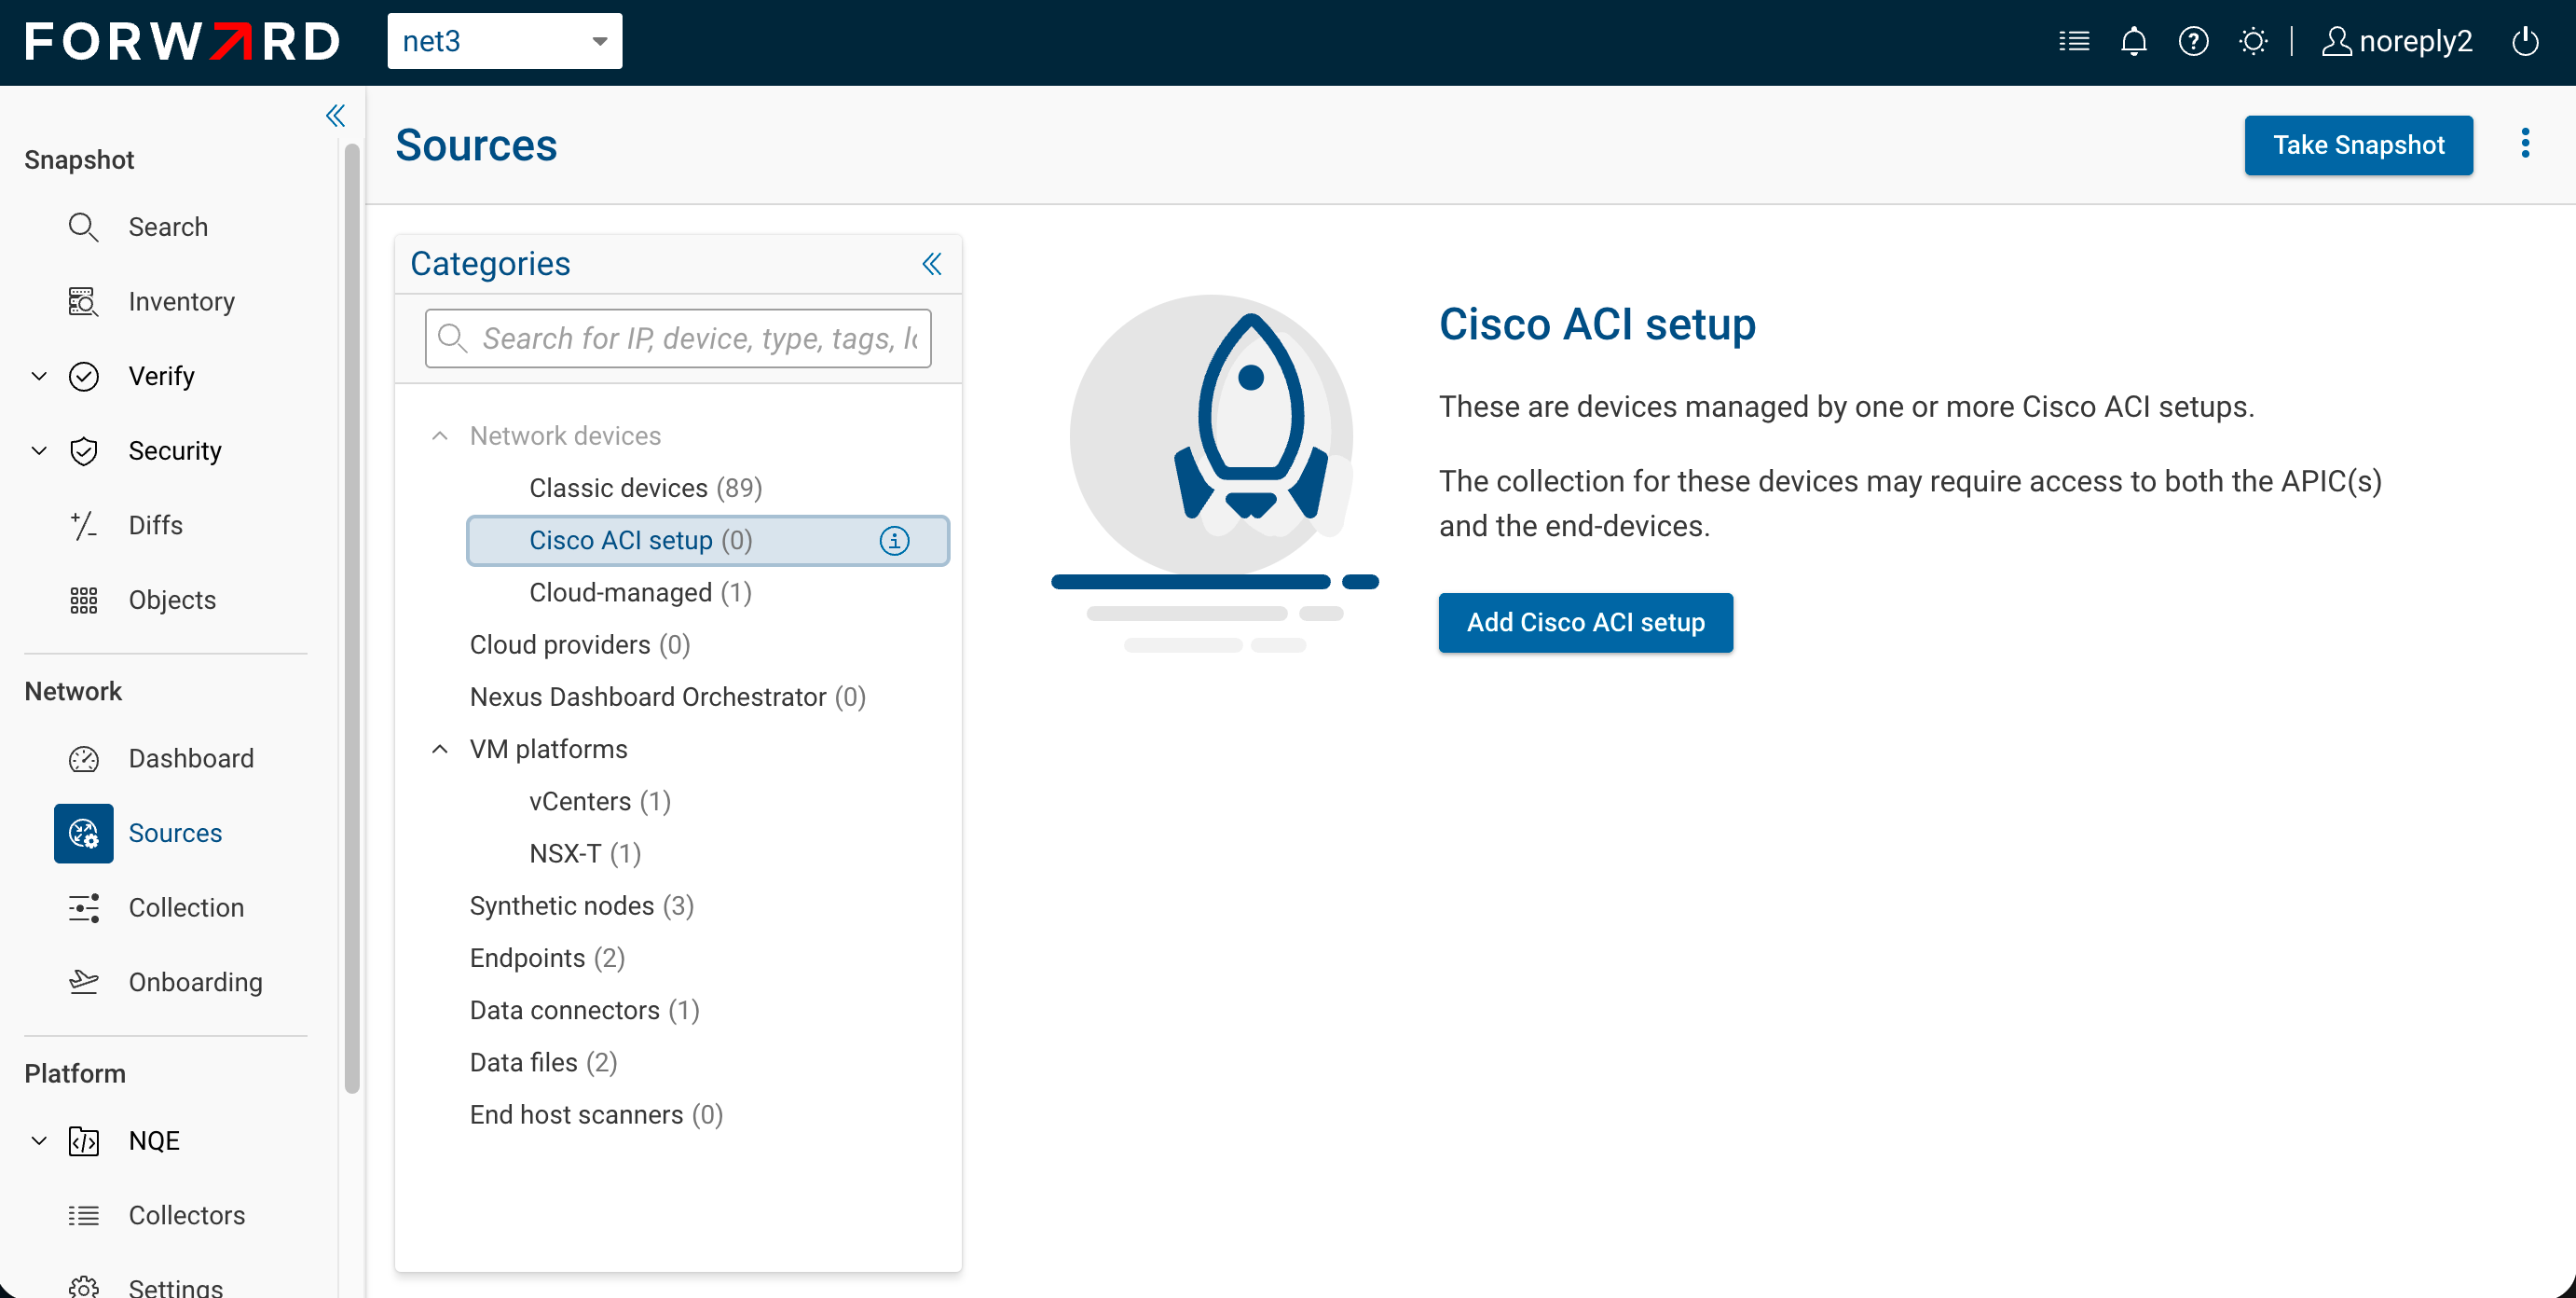This screenshot has height=1298, width=2576.
Task: Open Objects page
Action: pyautogui.click(x=172, y=600)
